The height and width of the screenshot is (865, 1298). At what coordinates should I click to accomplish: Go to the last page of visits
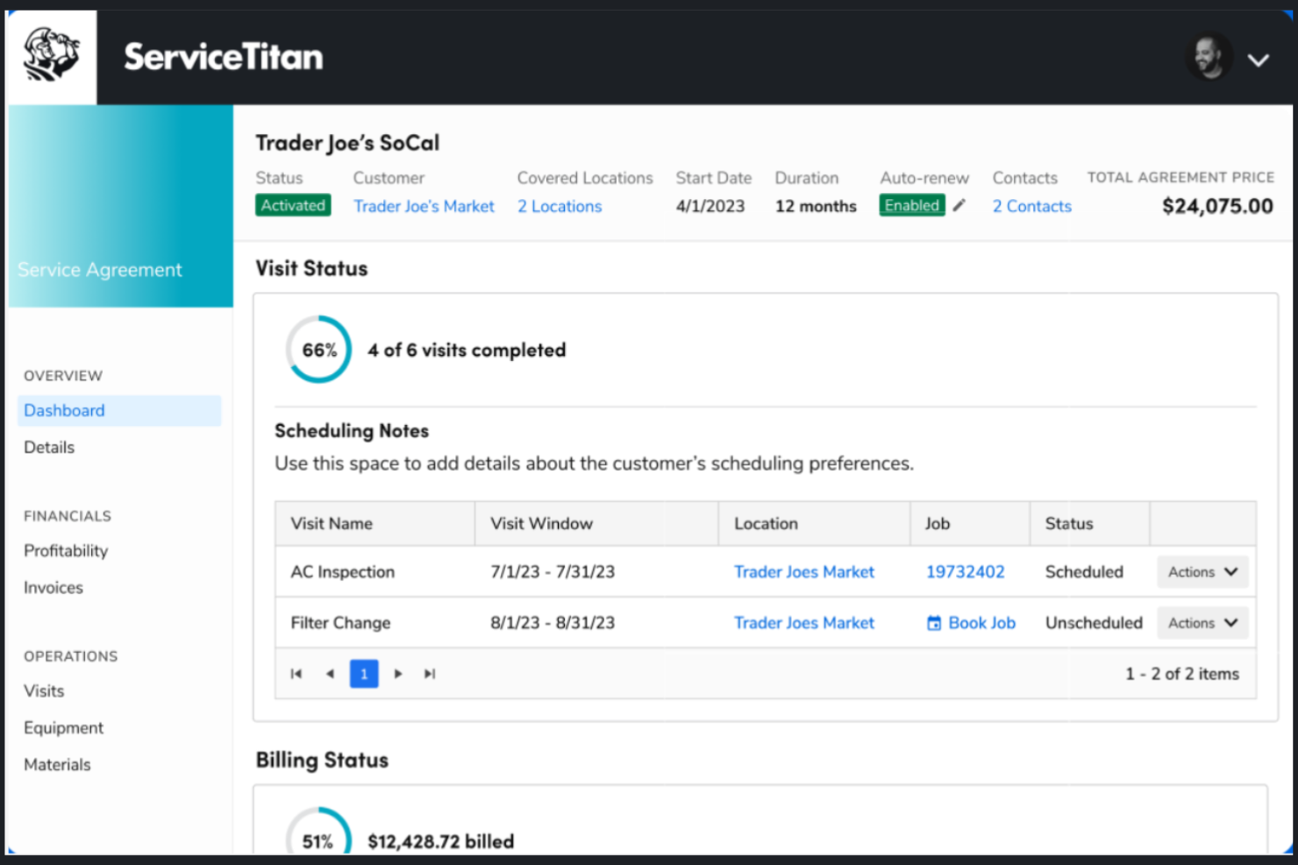click(430, 673)
